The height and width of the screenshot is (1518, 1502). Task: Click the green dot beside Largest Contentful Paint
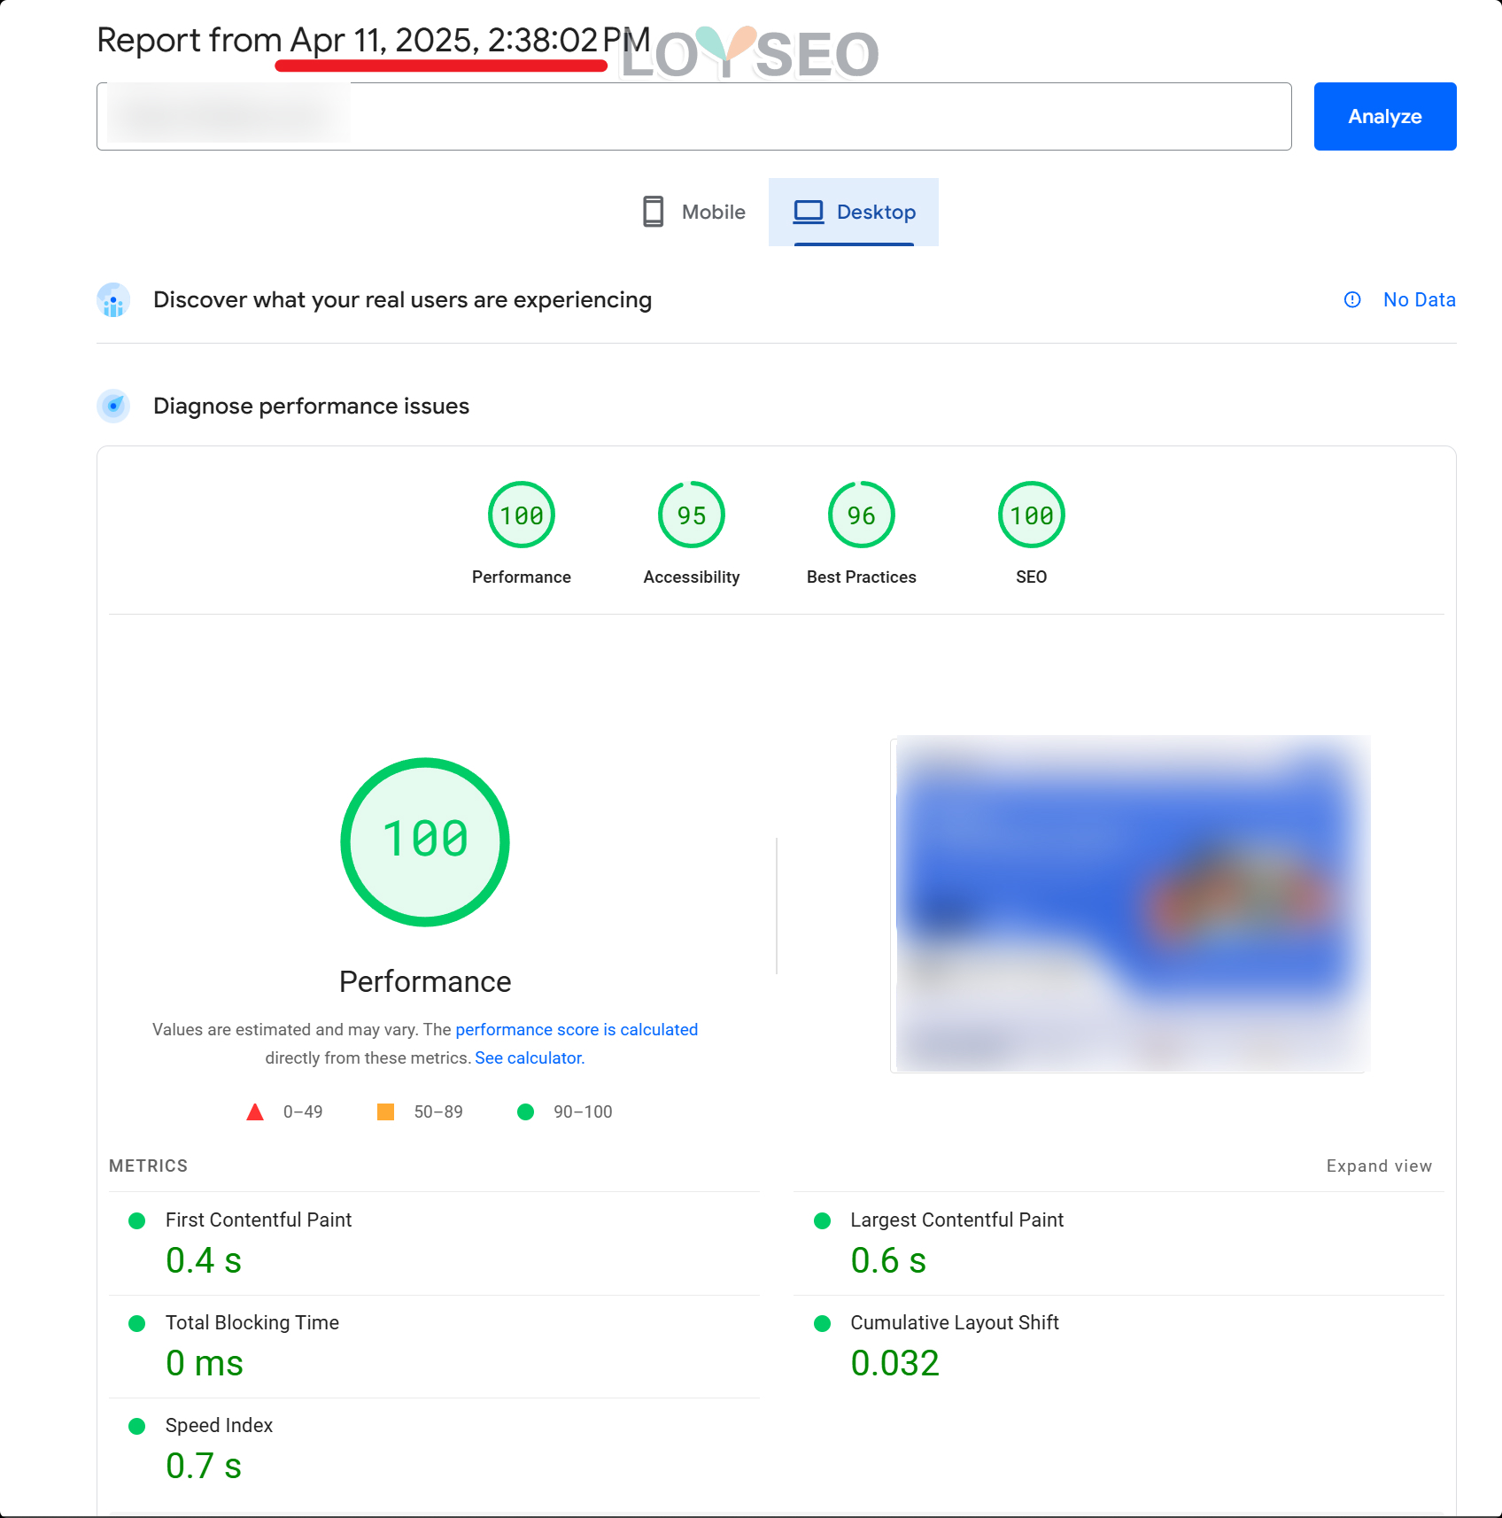point(822,1221)
